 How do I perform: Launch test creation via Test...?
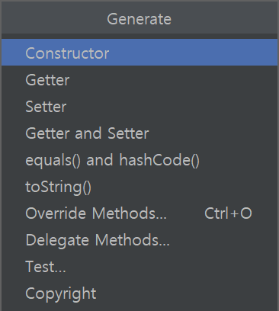tap(139, 266)
